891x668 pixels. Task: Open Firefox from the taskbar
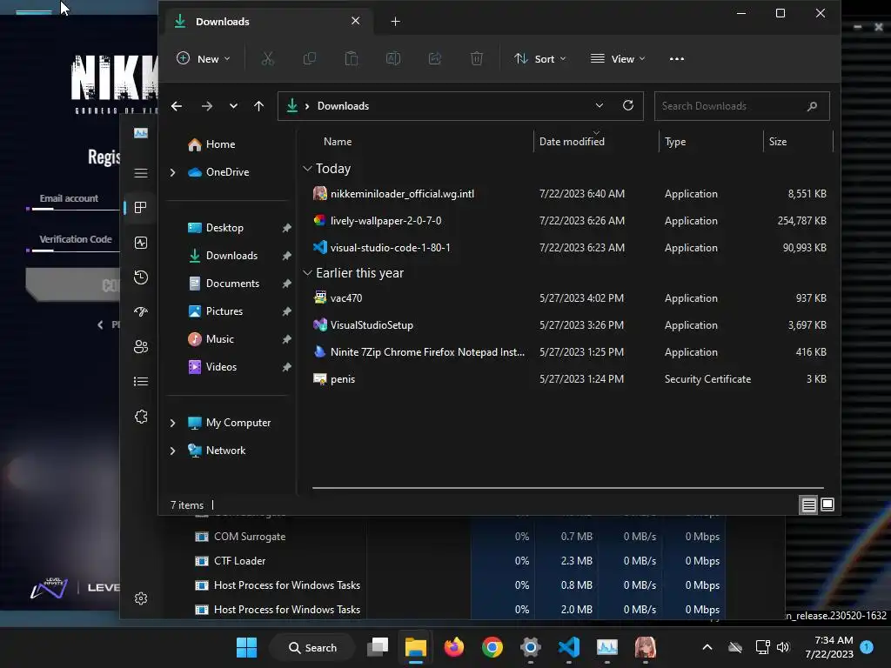point(454,647)
